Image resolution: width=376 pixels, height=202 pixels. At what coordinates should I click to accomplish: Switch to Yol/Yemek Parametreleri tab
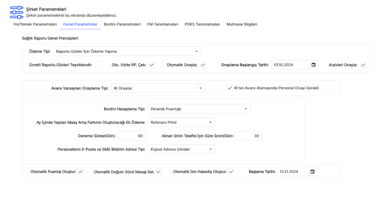[x=35, y=24]
